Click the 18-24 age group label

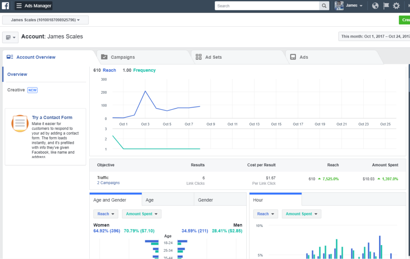(x=168, y=243)
